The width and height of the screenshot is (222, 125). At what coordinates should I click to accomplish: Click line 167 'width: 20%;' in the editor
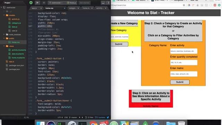point(45,26)
